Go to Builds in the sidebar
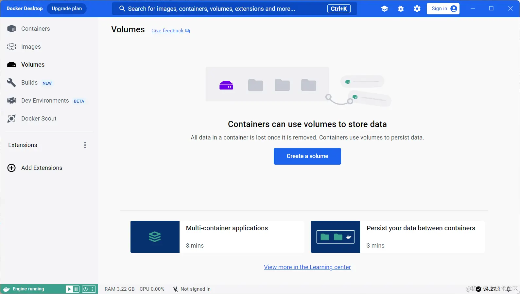This screenshot has width=520, height=294. pyautogui.click(x=29, y=83)
